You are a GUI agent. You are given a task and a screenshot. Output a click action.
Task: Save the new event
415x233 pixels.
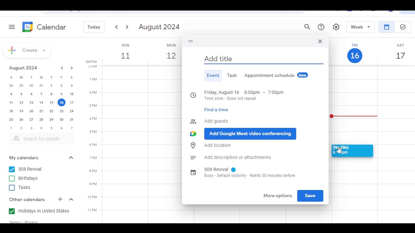(x=310, y=196)
